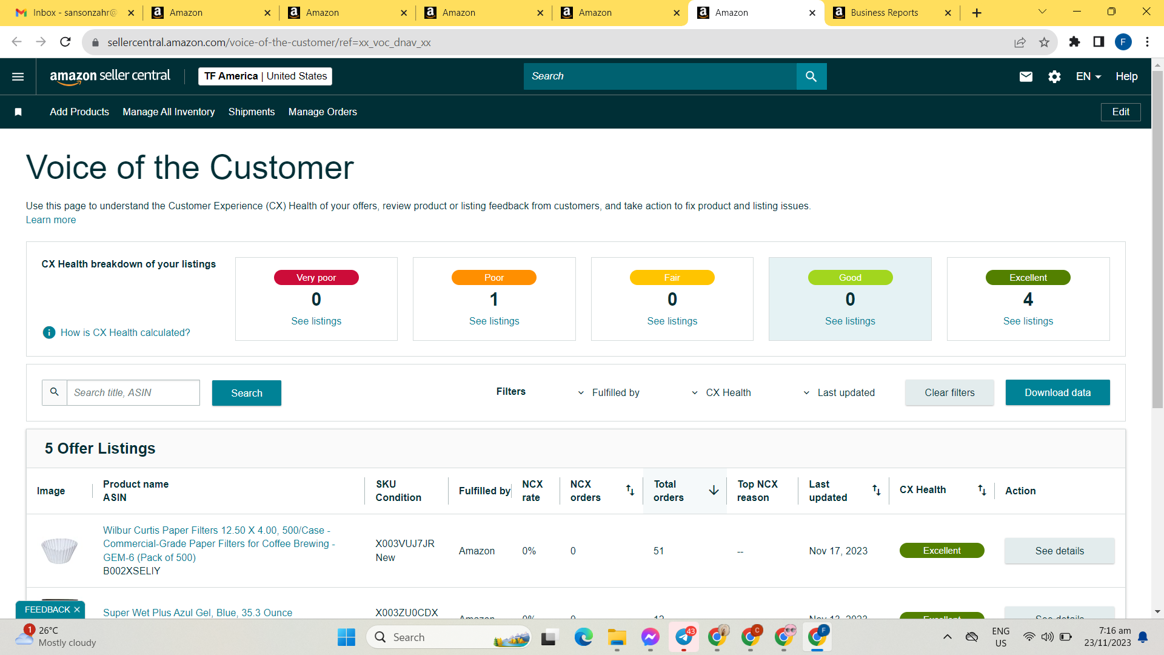Click the Search title, ASIN input field

click(133, 392)
